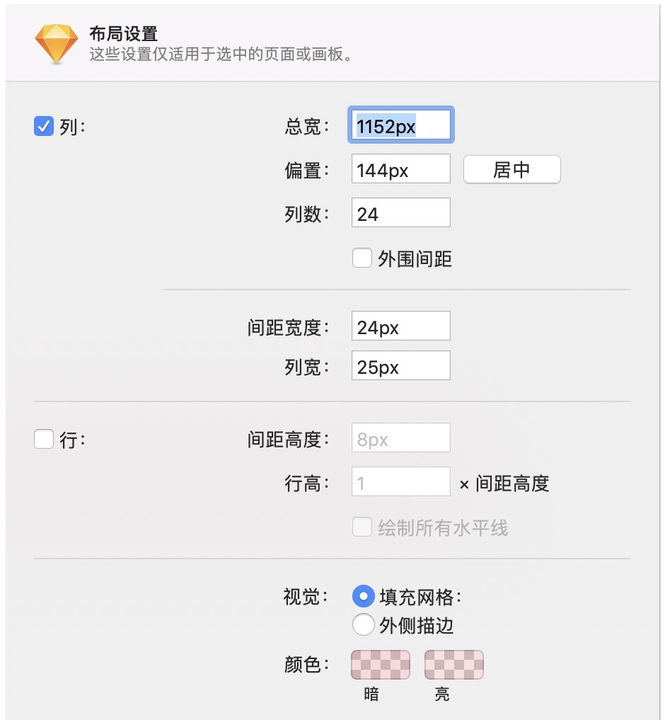The height and width of the screenshot is (720, 665).
Task: Click the 居中 center button
Action: tap(511, 169)
